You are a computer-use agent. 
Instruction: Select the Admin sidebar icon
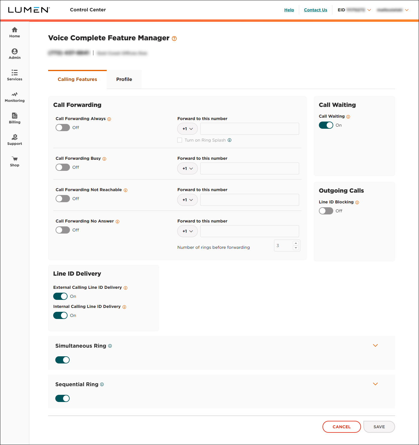pyautogui.click(x=14, y=54)
